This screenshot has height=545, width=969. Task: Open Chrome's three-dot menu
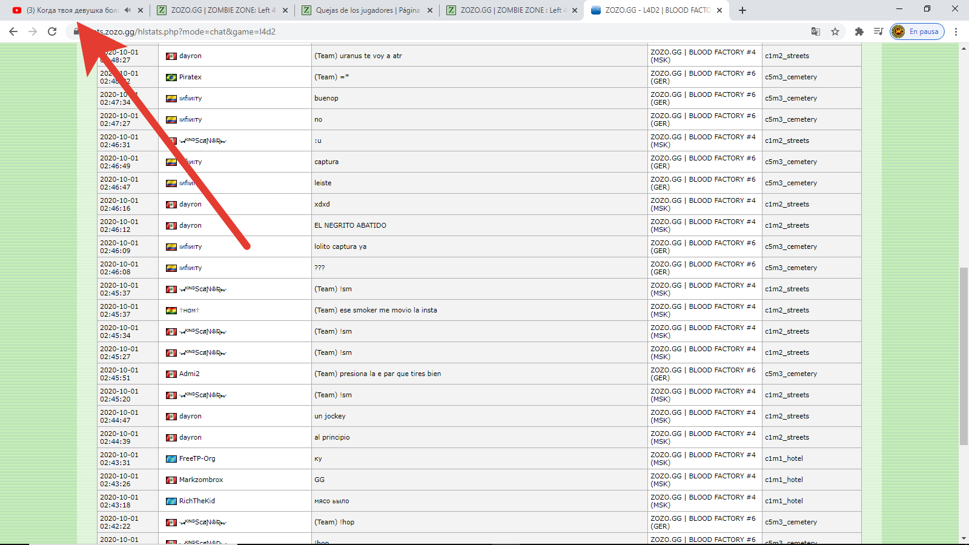(956, 31)
